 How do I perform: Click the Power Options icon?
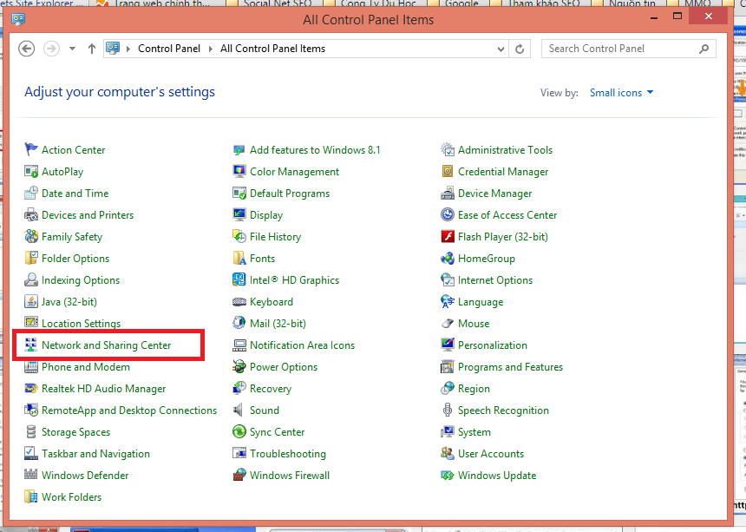pyautogui.click(x=239, y=367)
